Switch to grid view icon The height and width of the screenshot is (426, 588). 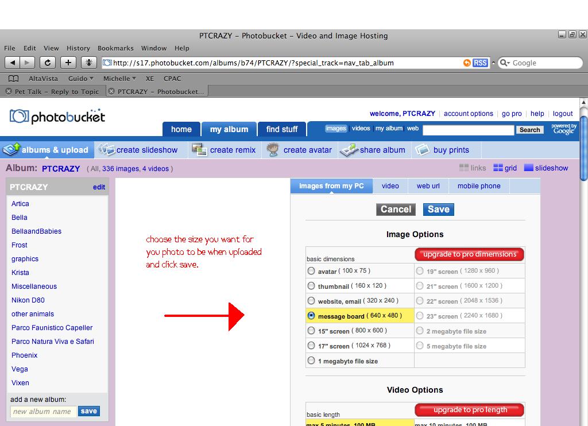pyautogui.click(x=498, y=168)
